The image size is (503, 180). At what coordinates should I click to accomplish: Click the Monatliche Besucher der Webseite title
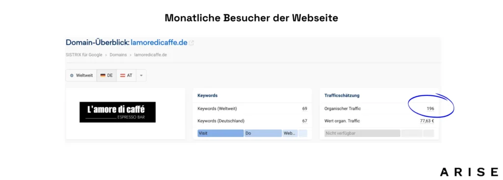tap(251, 18)
